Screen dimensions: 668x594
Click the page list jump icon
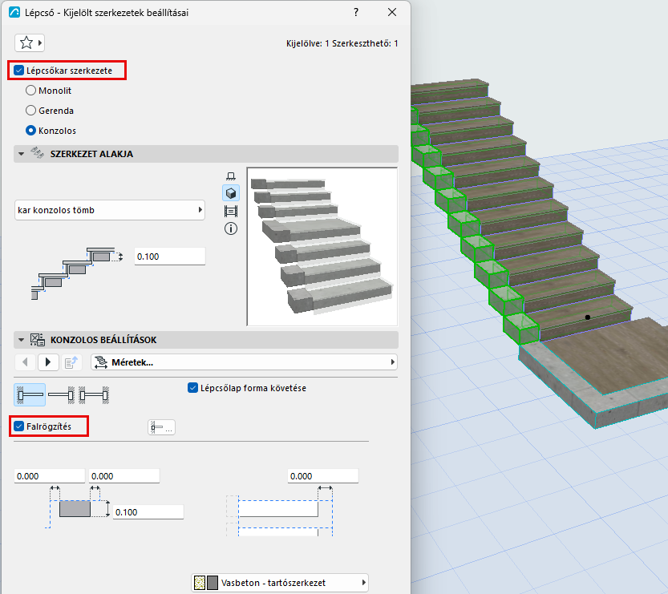71,362
